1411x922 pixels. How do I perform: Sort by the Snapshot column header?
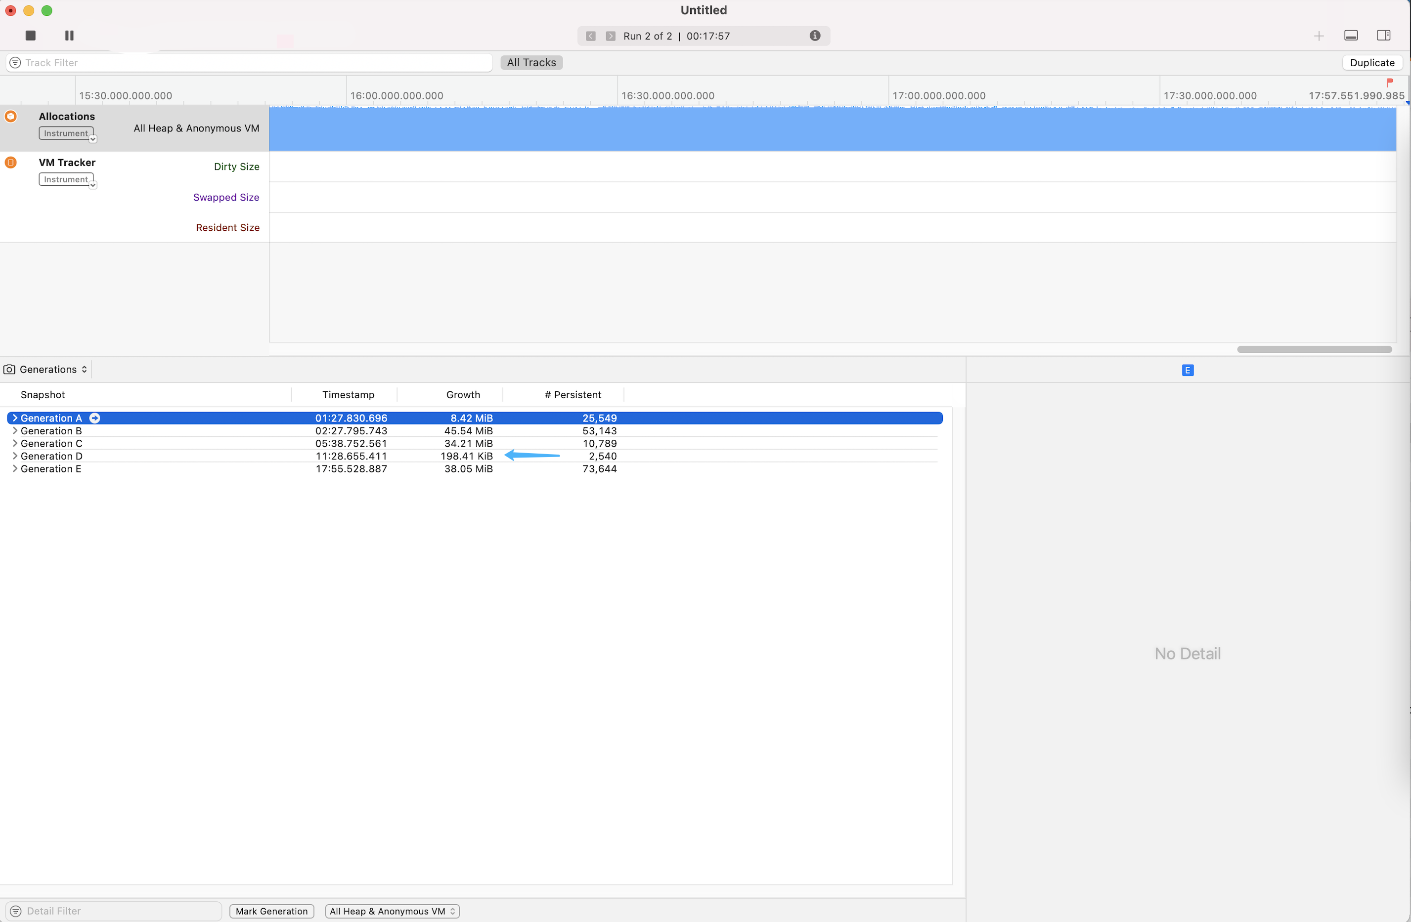point(43,395)
